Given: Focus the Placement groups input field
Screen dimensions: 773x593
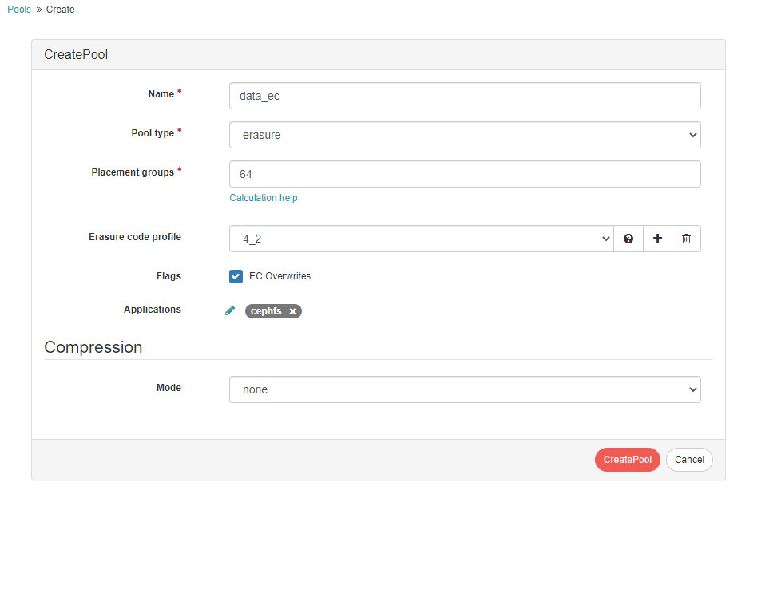Looking at the screenshot, I should point(465,174).
